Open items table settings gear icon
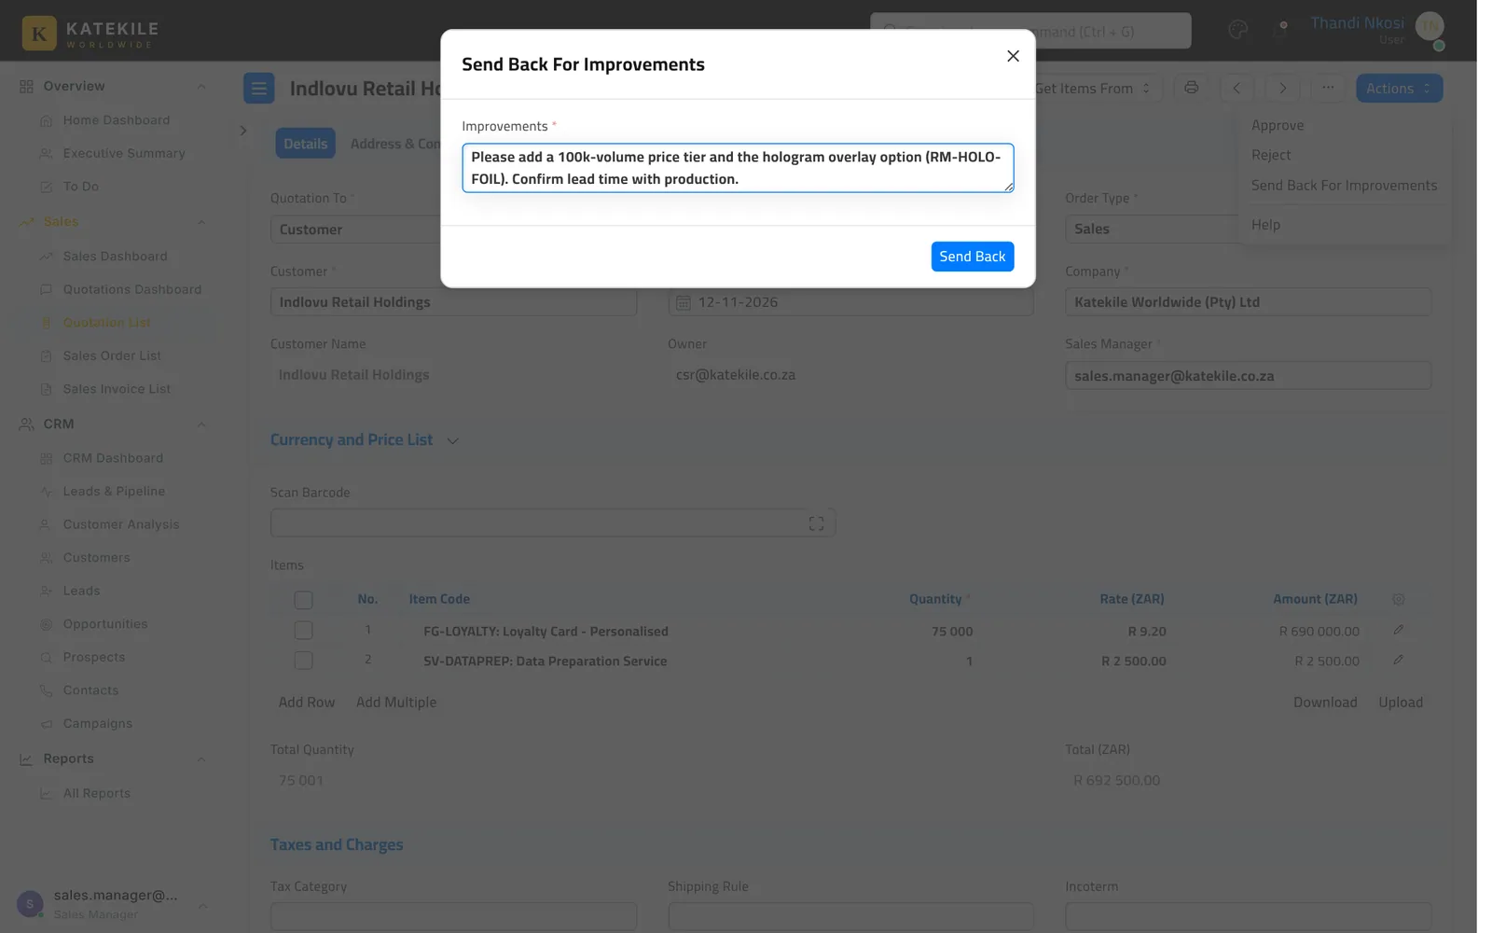Image resolution: width=1492 pixels, height=933 pixels. tap(1398, 599)
